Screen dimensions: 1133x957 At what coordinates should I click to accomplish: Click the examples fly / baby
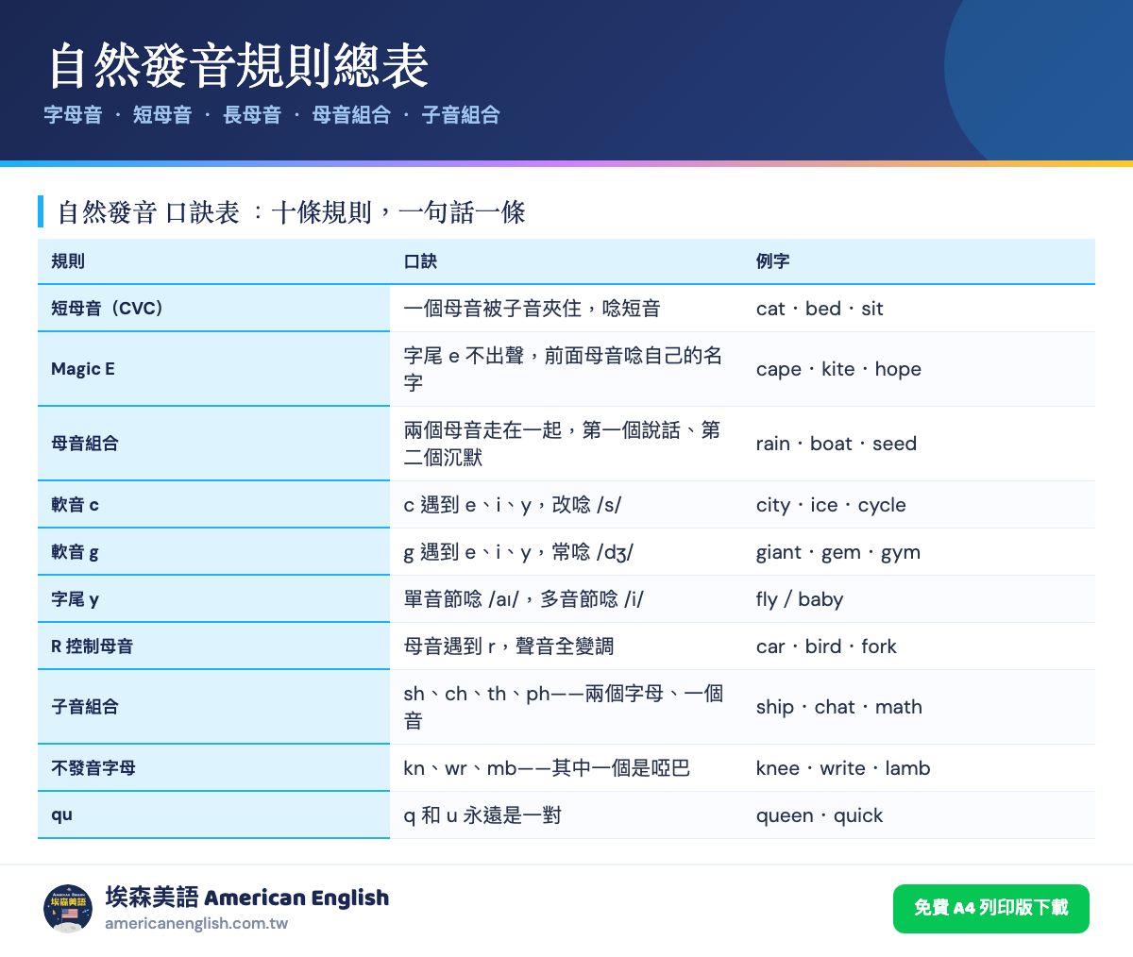pyautogui.click(x=800, y=599)
